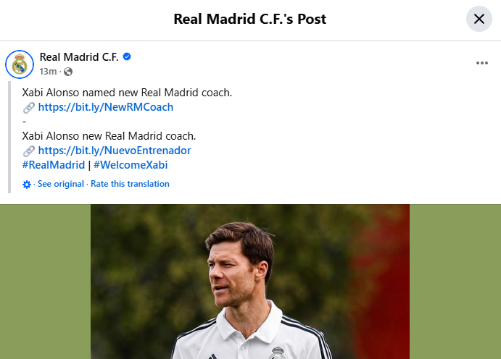Click the globe public audience icon
The image size is (501, 359).
coord(68,72)
